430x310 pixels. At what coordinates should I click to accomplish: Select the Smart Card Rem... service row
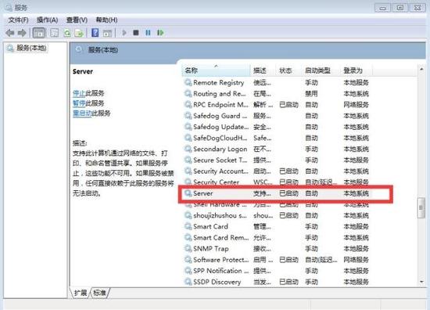277,237
